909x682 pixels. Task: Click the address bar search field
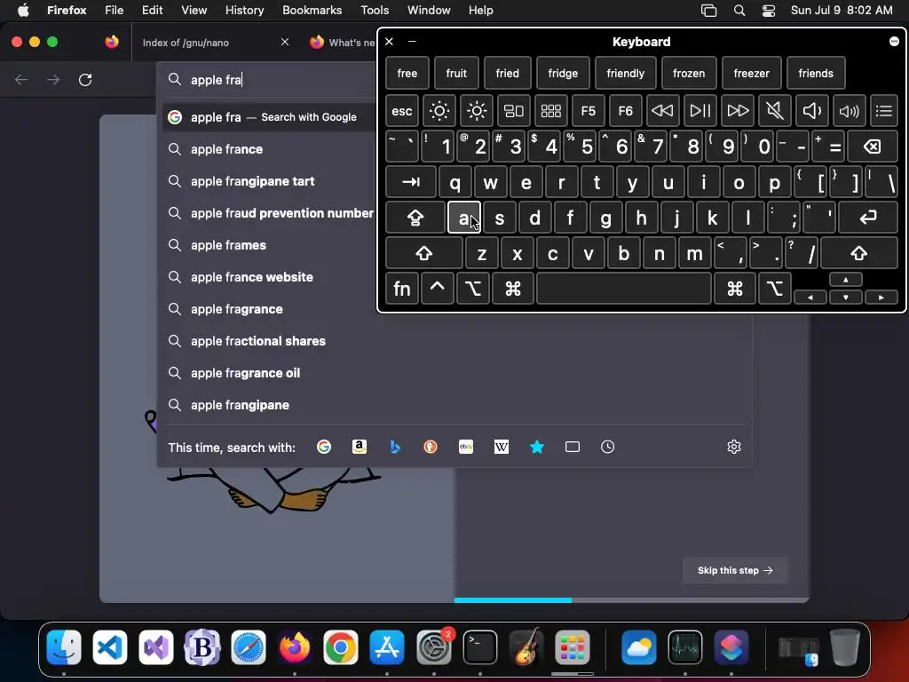click(x=266, y=79)
